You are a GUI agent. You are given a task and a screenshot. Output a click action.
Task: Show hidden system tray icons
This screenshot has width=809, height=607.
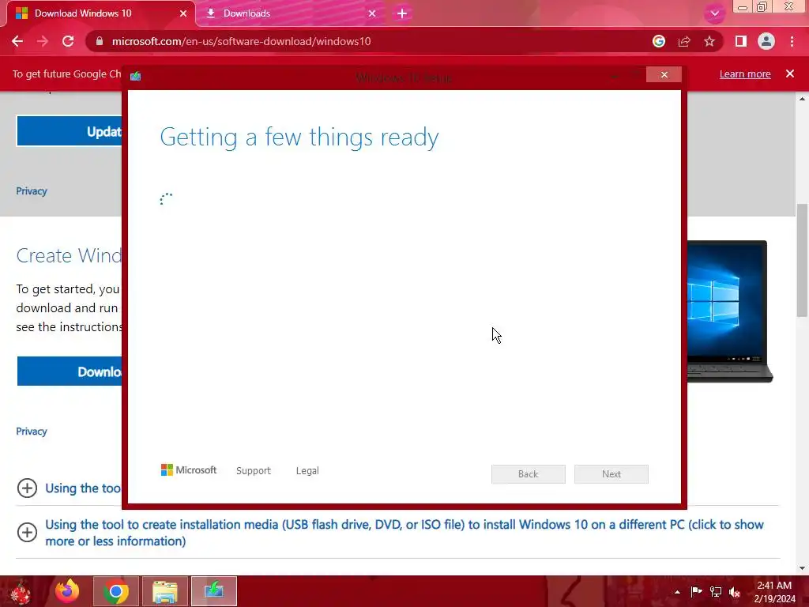(677, 592)
